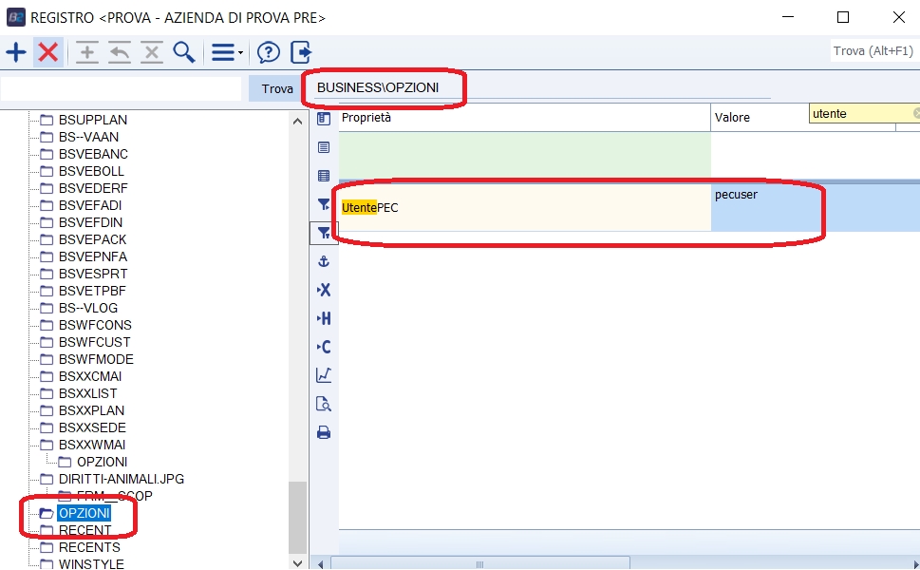Select BSVESPRT folder in tree
This screenshot has height=570, width=920.
coord(93,274)
